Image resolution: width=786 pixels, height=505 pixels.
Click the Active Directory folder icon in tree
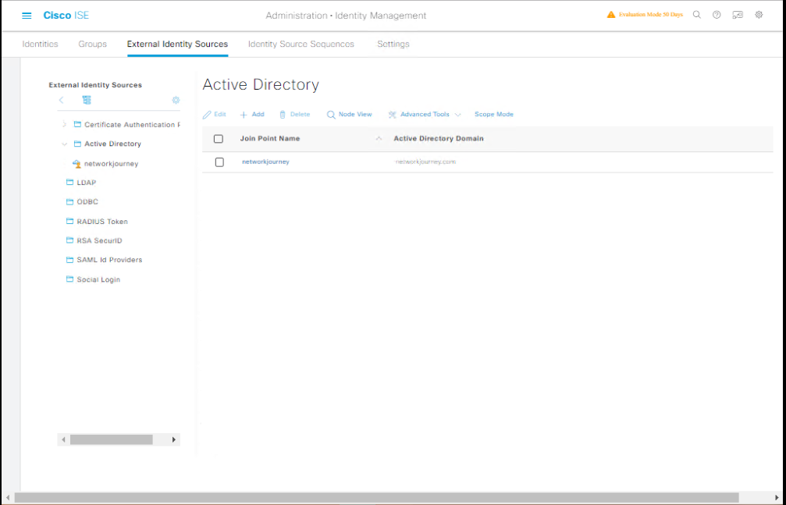pos(77,144)
